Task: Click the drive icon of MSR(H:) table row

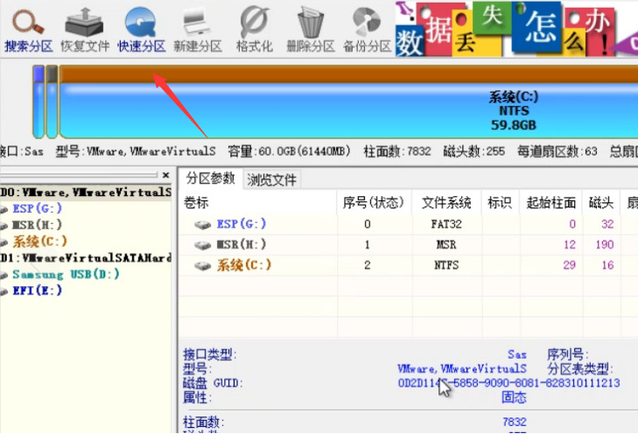Action: pos(202,245)
